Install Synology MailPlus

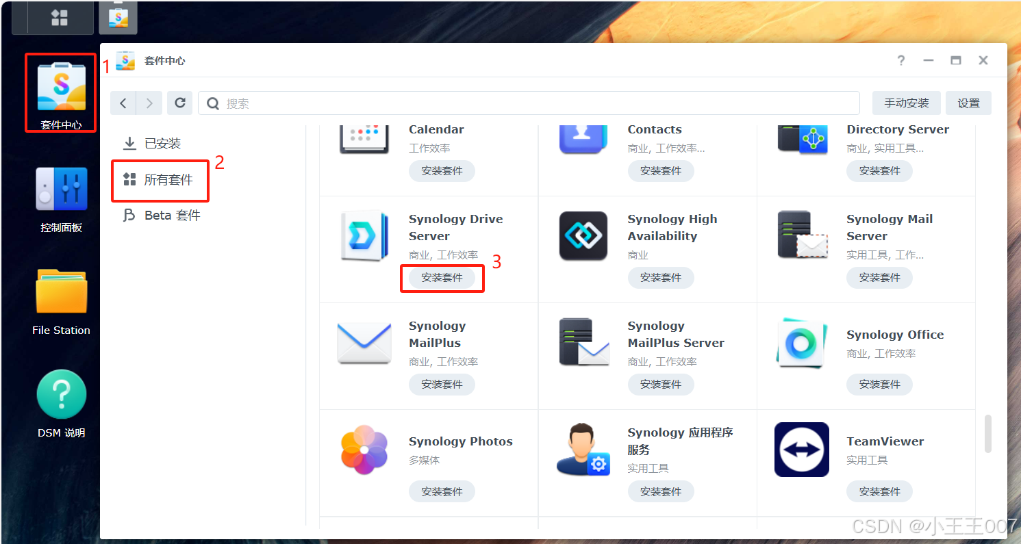442,385
